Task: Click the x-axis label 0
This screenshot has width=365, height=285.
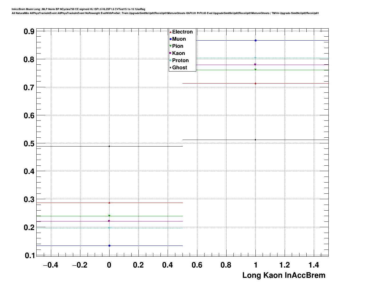Action: point(109,265)
